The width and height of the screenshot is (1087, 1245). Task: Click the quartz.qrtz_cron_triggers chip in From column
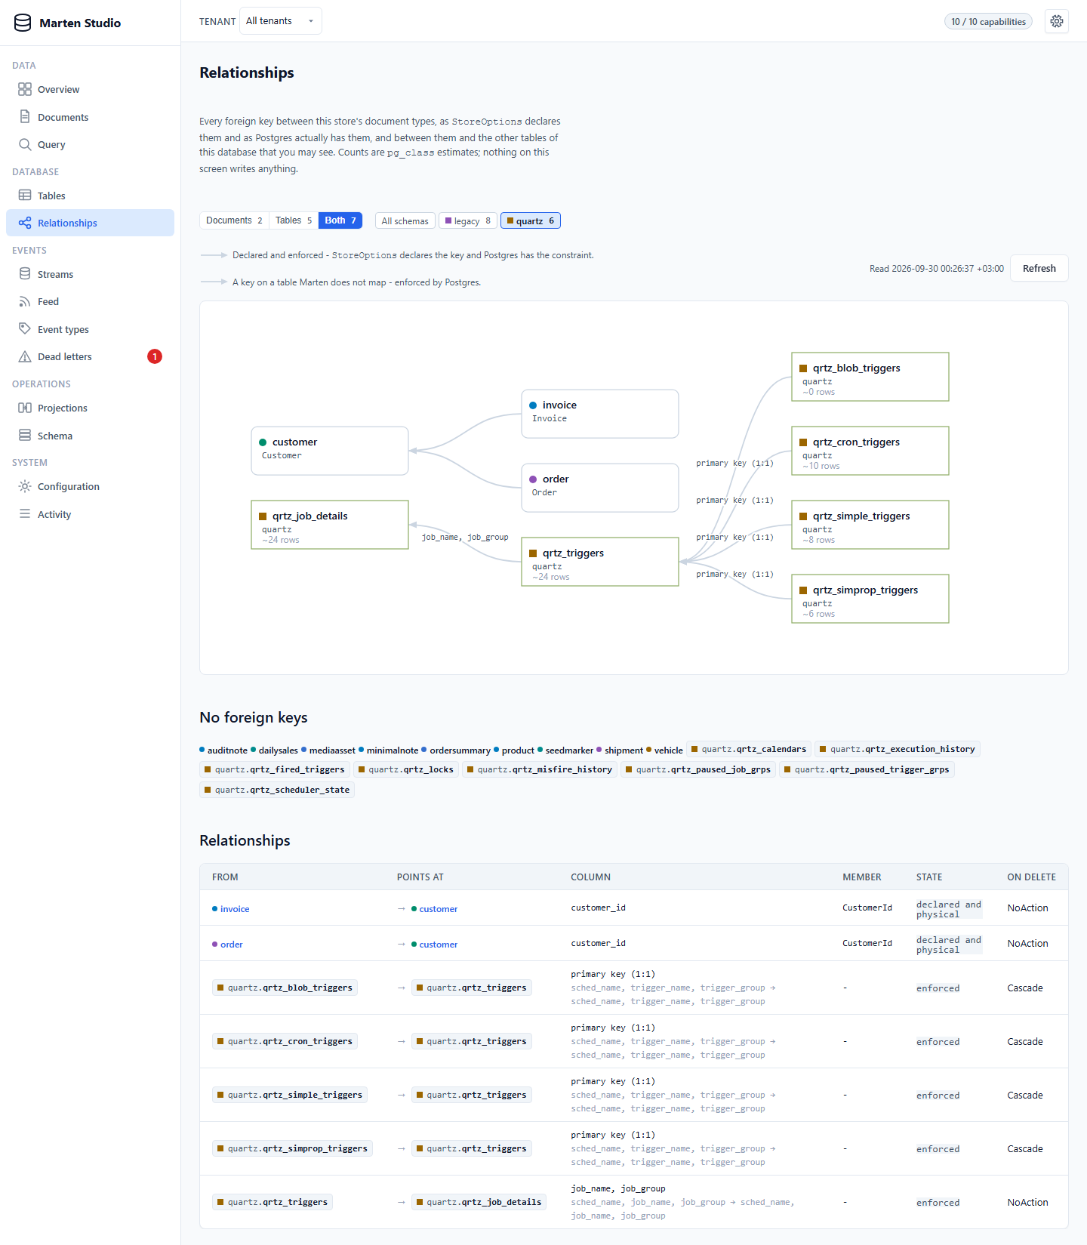click(x=285, y=1041)
